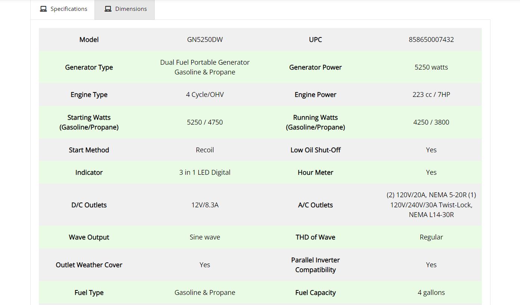Select the 5250 watts generator power value
The width and height of the screenshot is (520, 305).
click(x=431, y=67)
